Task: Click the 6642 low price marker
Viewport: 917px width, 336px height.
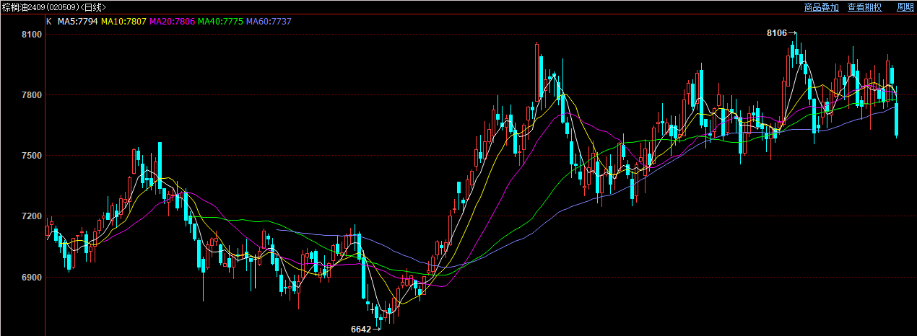Action: point(360,330)
